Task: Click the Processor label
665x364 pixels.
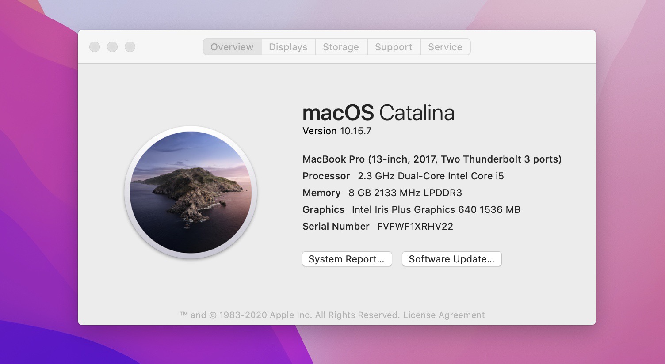Action: coord(326,176)
